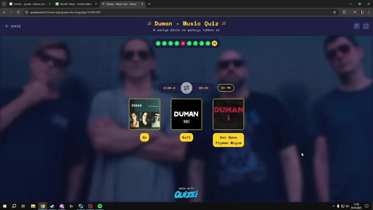The width and height of the screenshot is (373, 210).
Task: Open the clock and date 11:39
Action: point(356,206)
